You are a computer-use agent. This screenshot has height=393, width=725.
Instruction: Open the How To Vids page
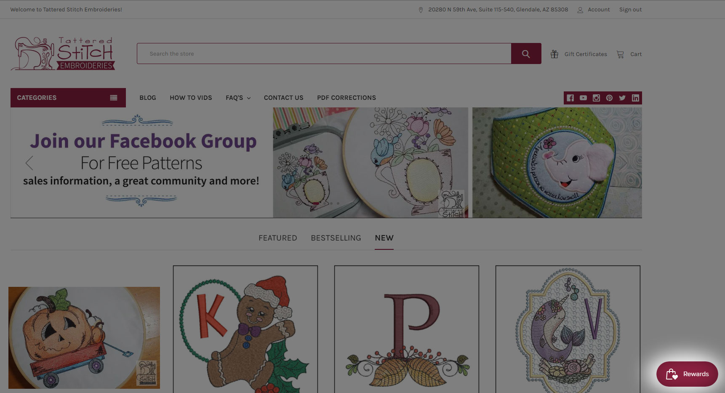[191, 98]
